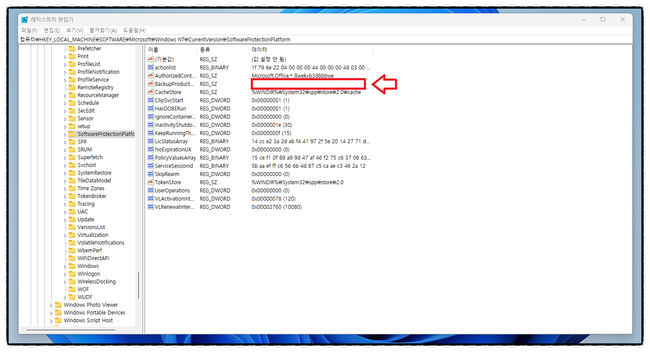Expand the Virtualization key node

tap(65, 236)
